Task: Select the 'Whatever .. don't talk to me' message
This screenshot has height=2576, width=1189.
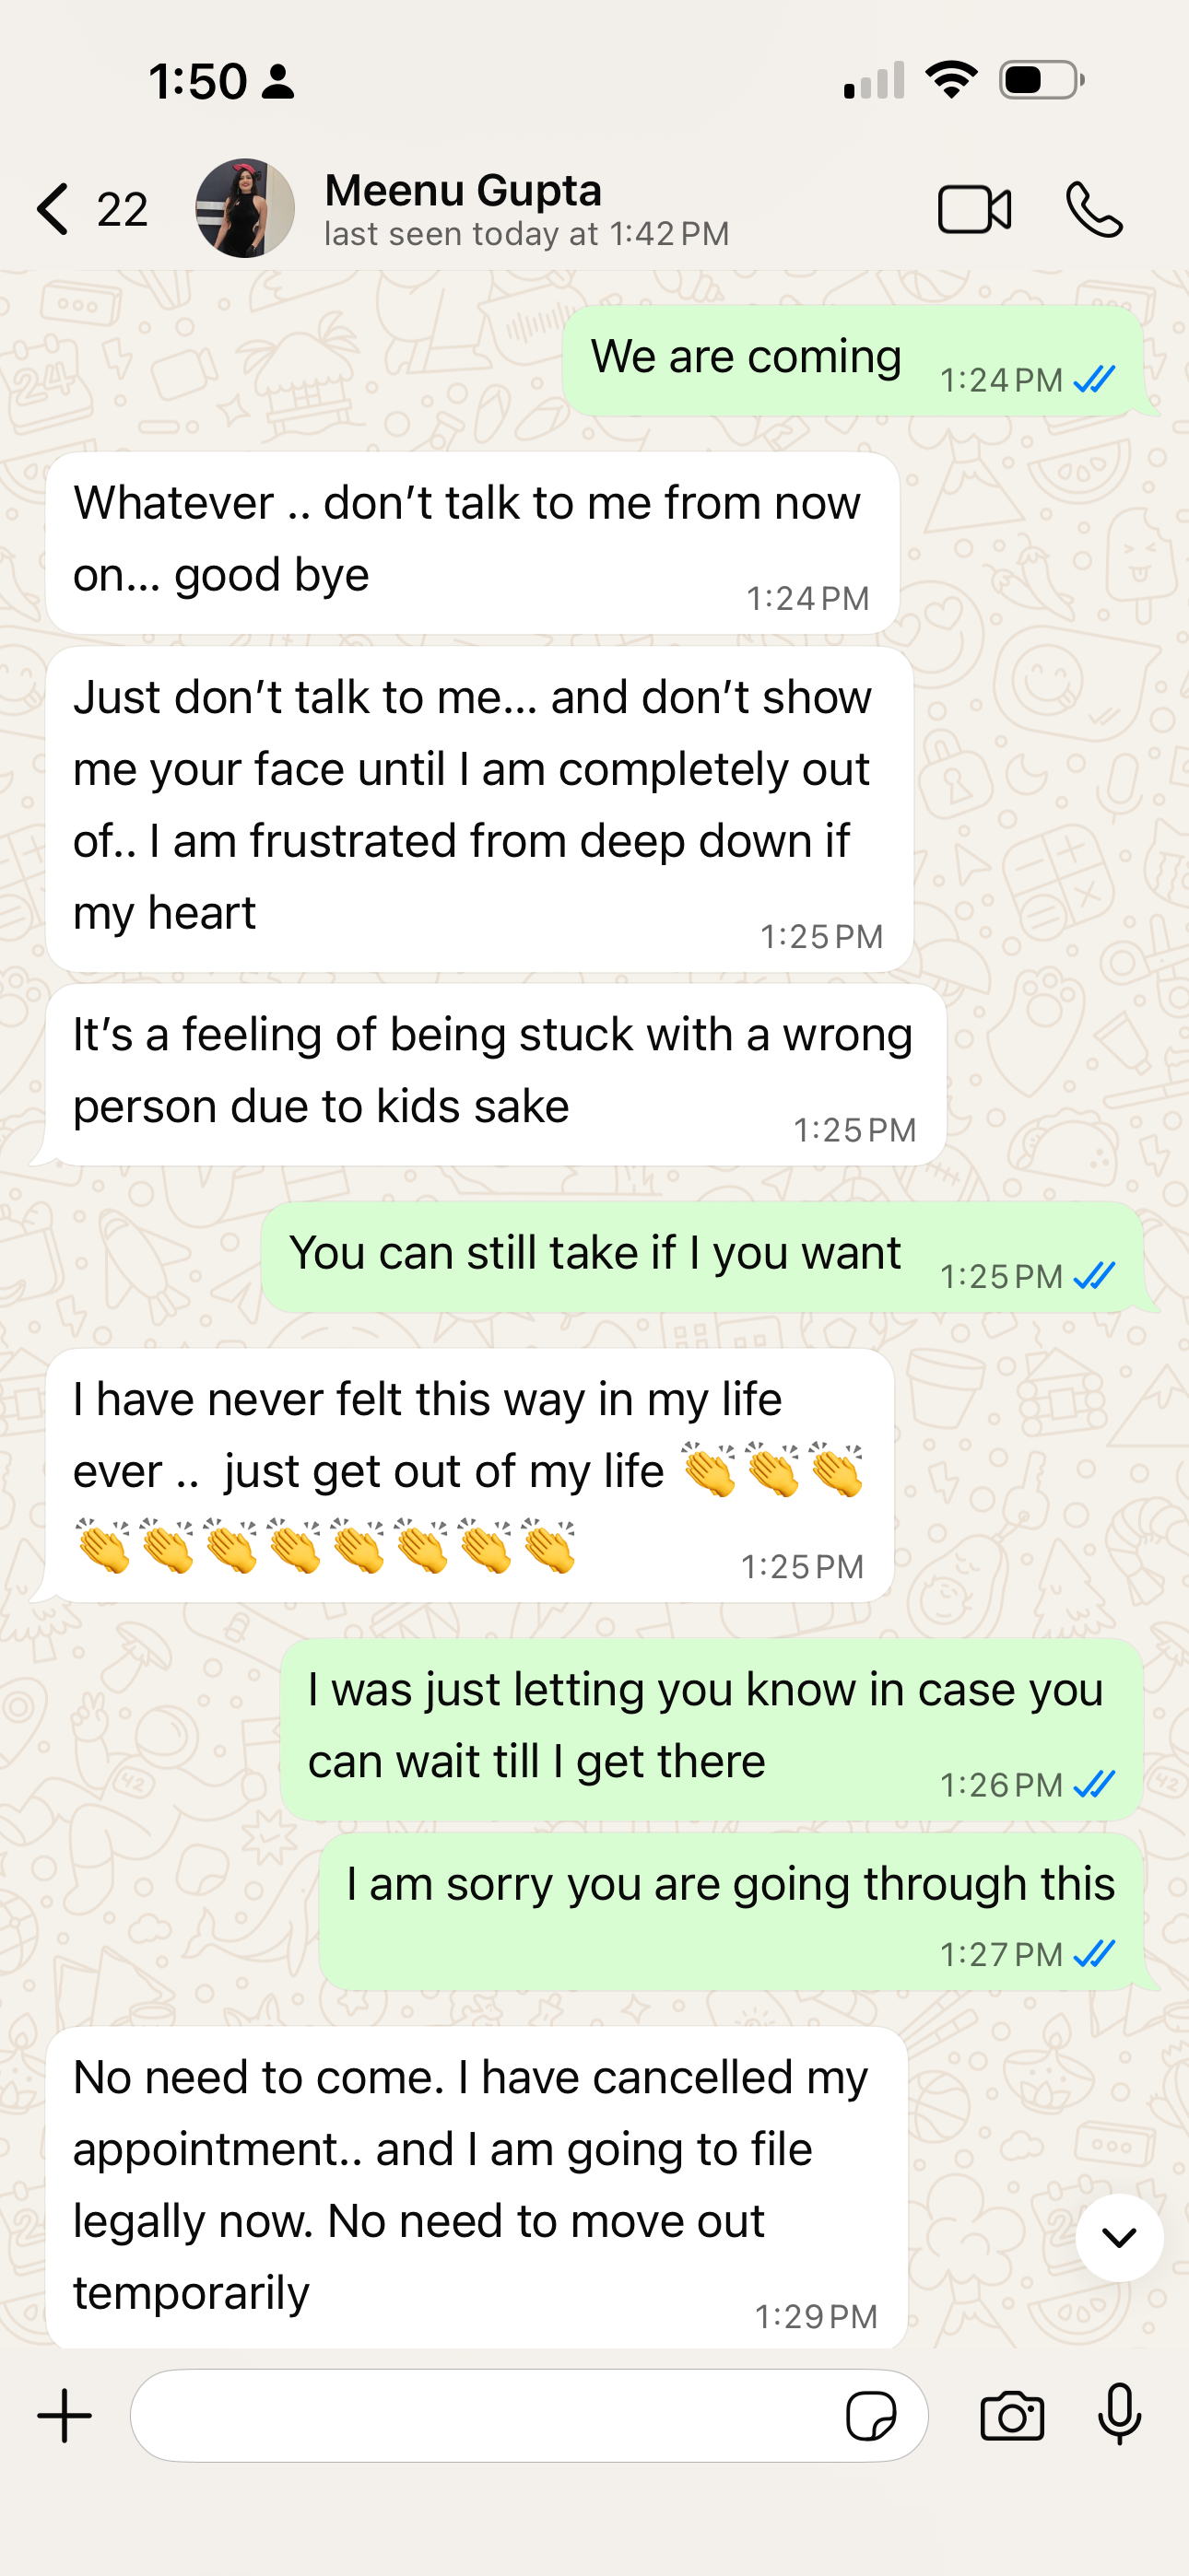Action: click(x=473, y=543)
